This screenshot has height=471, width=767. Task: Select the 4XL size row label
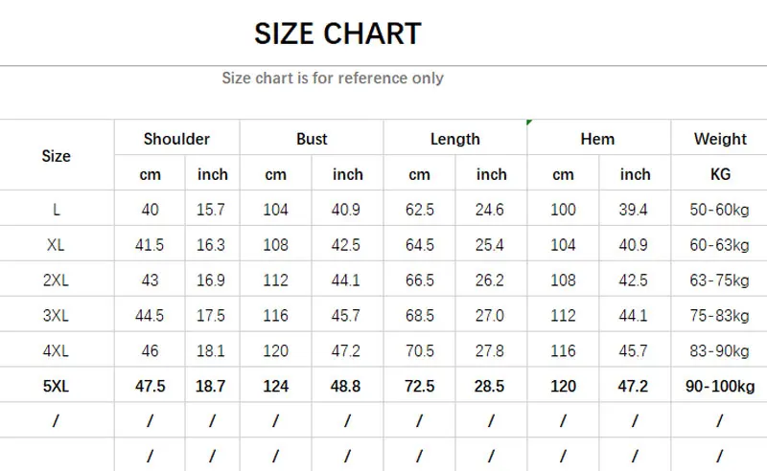pos(57,351)
